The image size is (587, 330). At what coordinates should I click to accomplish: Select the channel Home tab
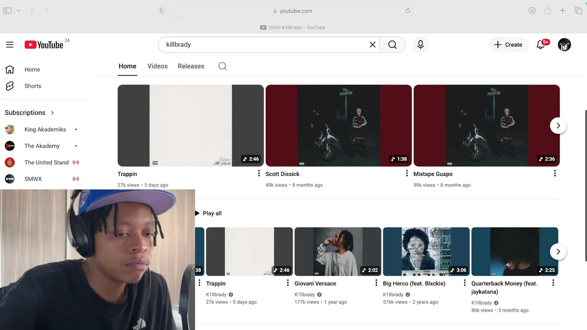tap(127, 66)
